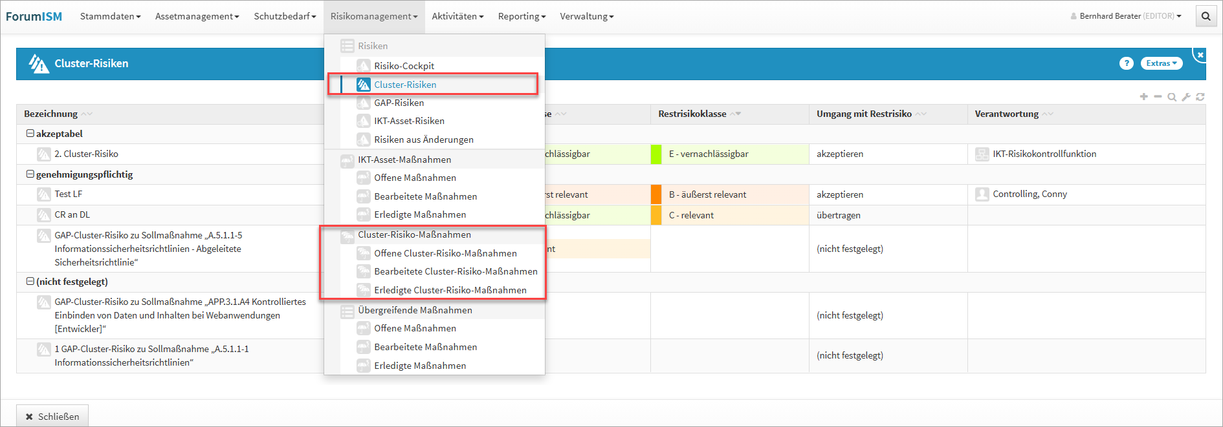1223x427 pixels.
Task: Open the Reporting menu
Action: (x=522, y=16)
